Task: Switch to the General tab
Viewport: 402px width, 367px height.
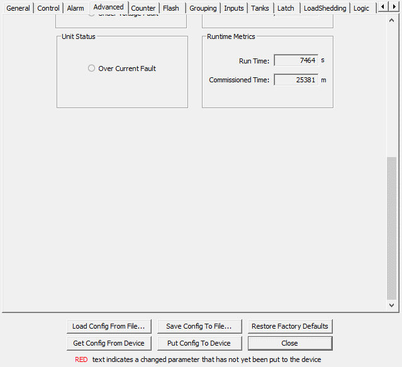Action: pos(18,8)
